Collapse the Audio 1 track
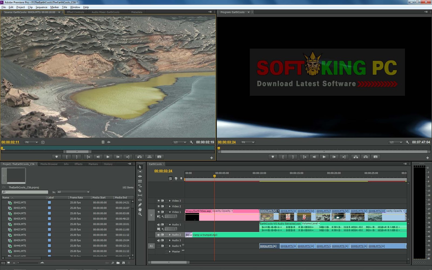This screenshot has width=432, height=270. [170, 225]
